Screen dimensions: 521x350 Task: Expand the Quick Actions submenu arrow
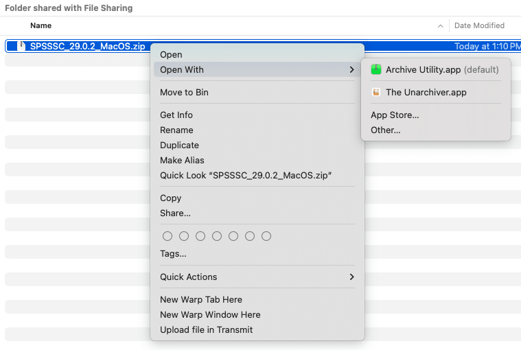pyautogui.click(x=351, y=277)
